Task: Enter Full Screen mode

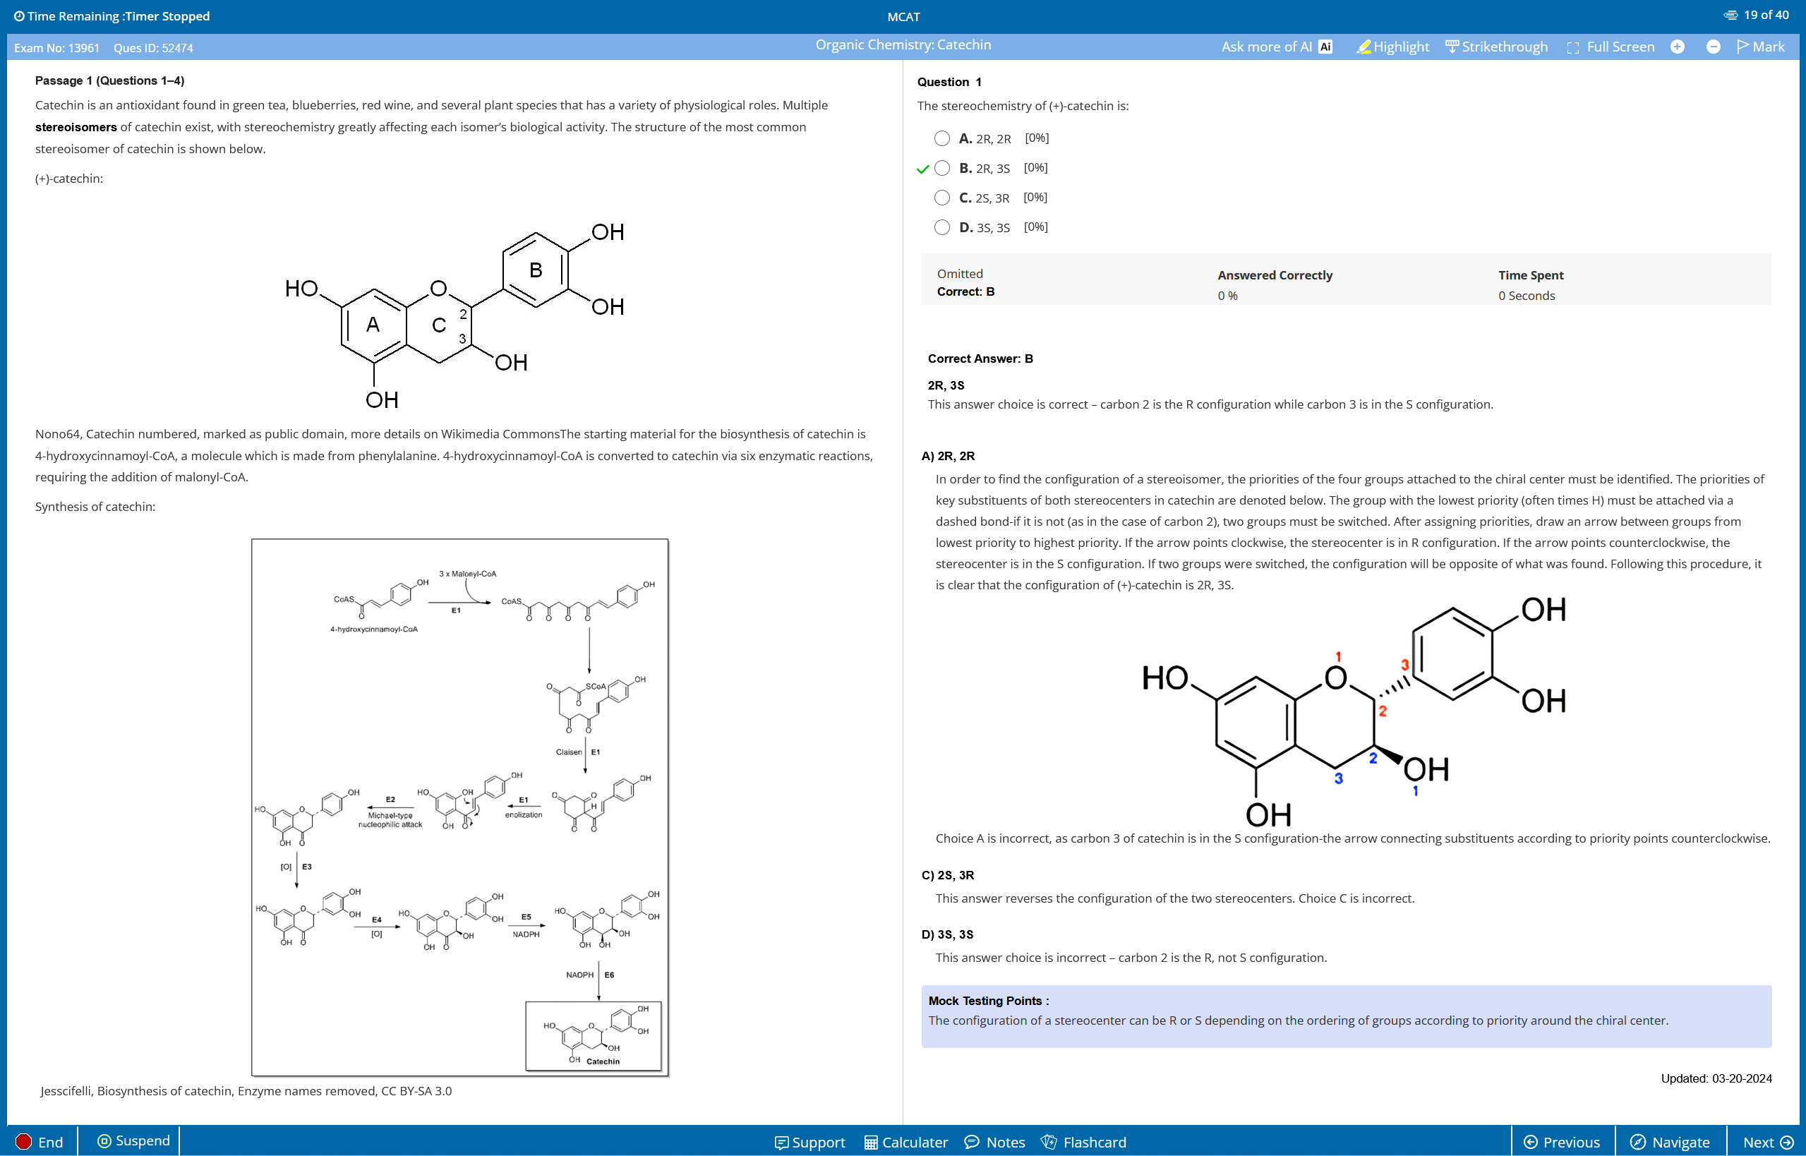Action: tap(1611, 47)
